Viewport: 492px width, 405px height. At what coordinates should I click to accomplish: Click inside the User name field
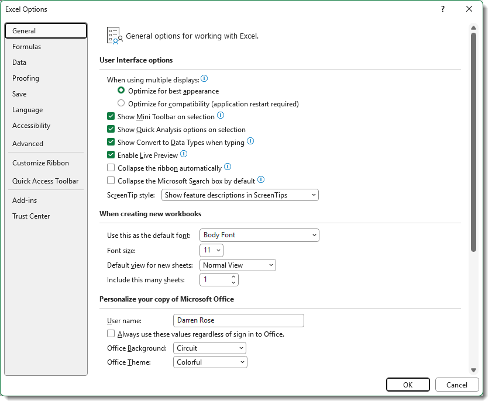238,320
